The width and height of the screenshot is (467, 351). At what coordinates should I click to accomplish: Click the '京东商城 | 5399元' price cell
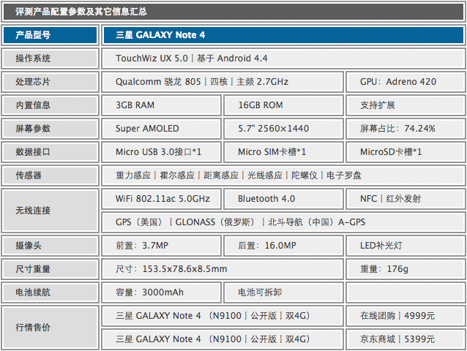406,339
